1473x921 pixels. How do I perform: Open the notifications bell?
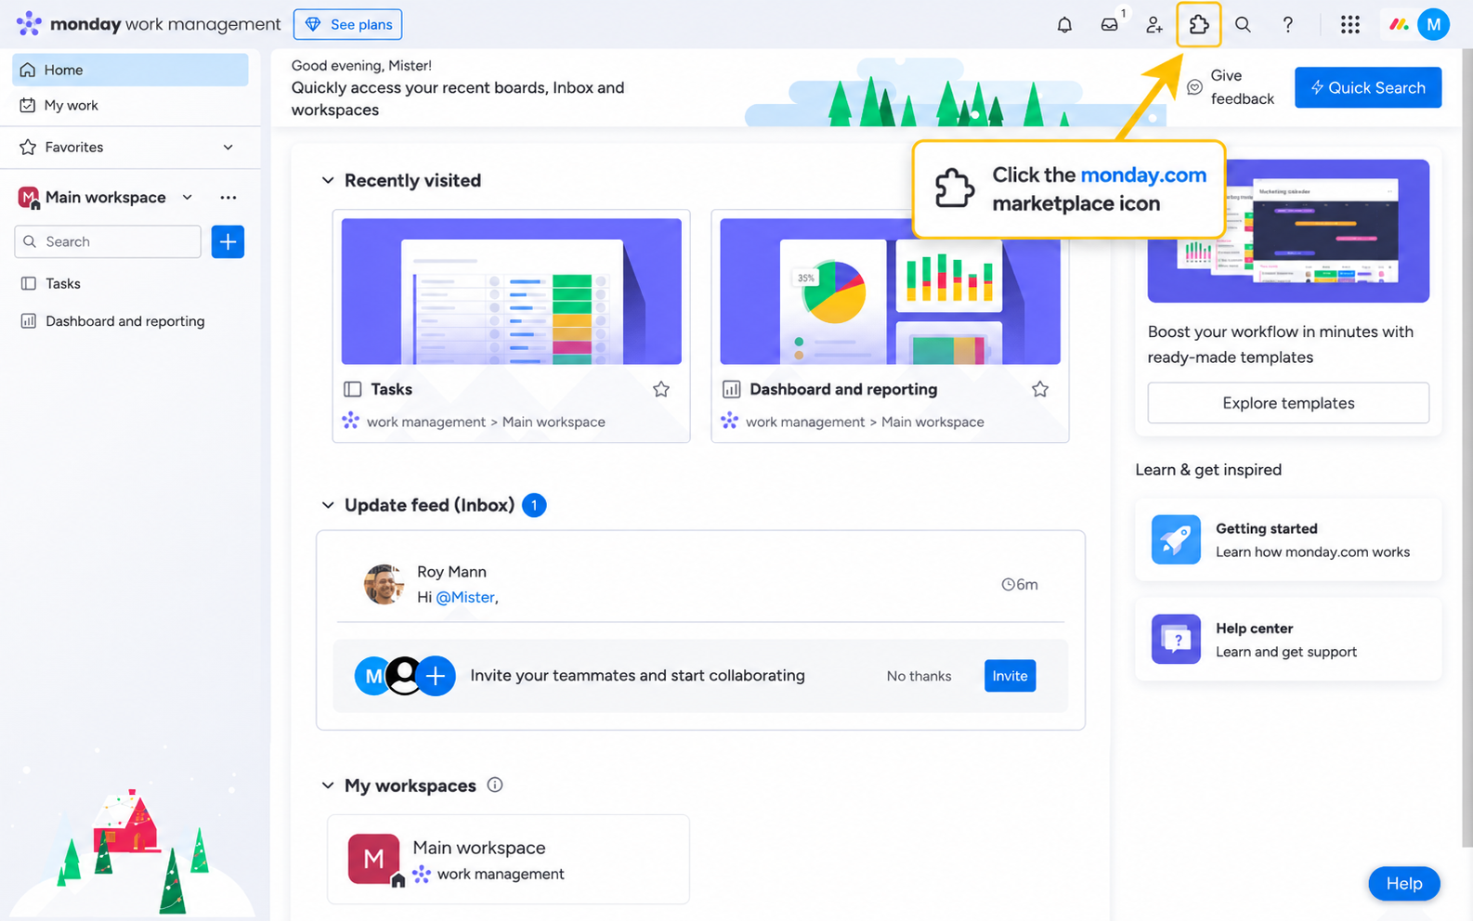coord(1064,25)
